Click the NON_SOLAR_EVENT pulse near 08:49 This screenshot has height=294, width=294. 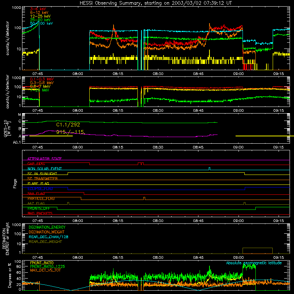click(209, 169)
